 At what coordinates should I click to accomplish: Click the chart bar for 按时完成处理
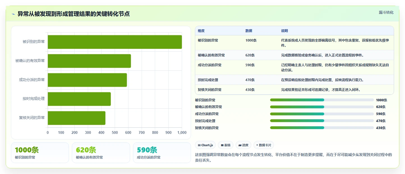pyautogui.click(x=79, y=99)
